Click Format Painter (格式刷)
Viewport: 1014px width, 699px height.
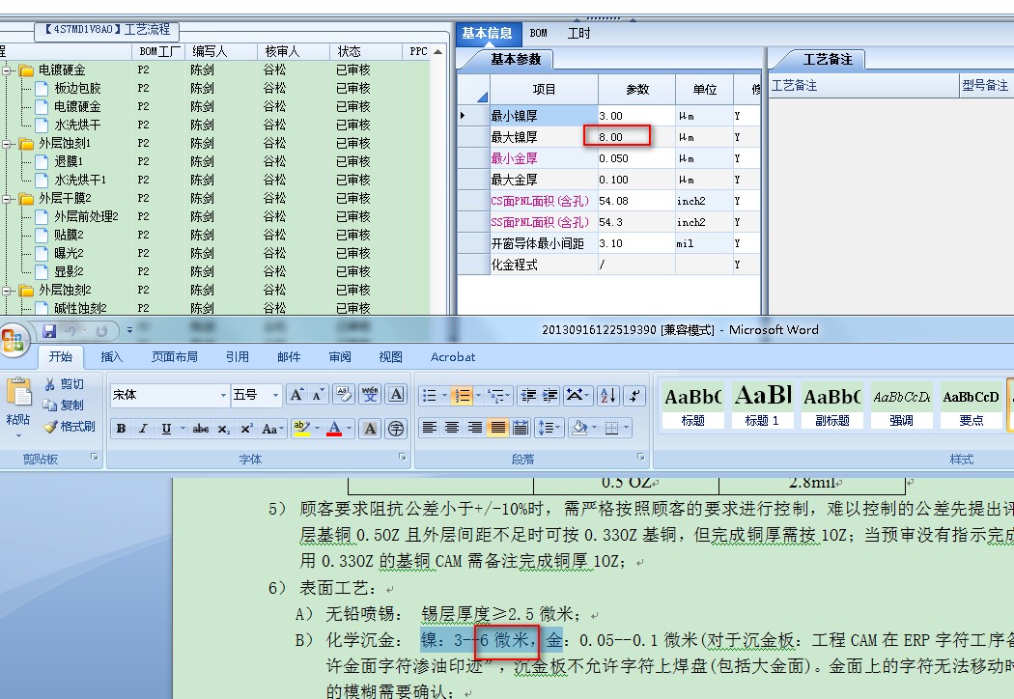[x=70, y=426]
